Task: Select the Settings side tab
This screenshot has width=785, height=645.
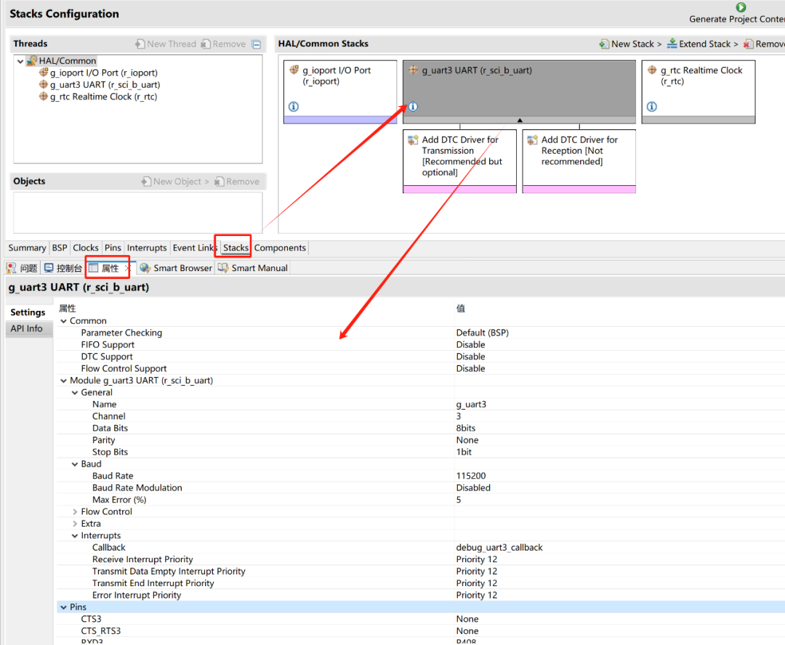Action: [x=28, y=312]
